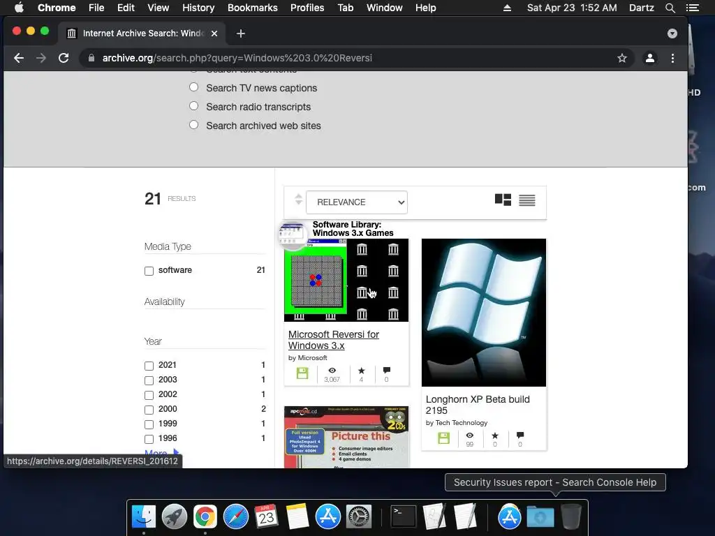
Task: Open the tab search dropdown arrow
Action: (x=672, y=33)
